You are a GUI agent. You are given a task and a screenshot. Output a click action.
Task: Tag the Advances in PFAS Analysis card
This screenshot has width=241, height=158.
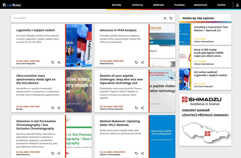[136, 62]
